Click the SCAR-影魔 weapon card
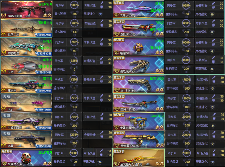Image resolution: width=225 pixels, height=167 pixels. pos(26,9)
